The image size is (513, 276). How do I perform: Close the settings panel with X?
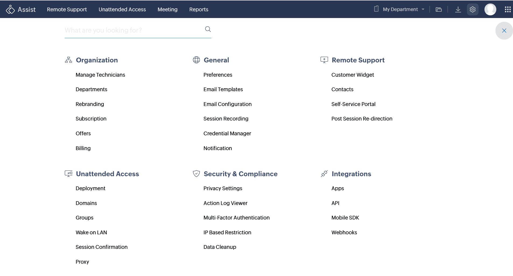504,31
